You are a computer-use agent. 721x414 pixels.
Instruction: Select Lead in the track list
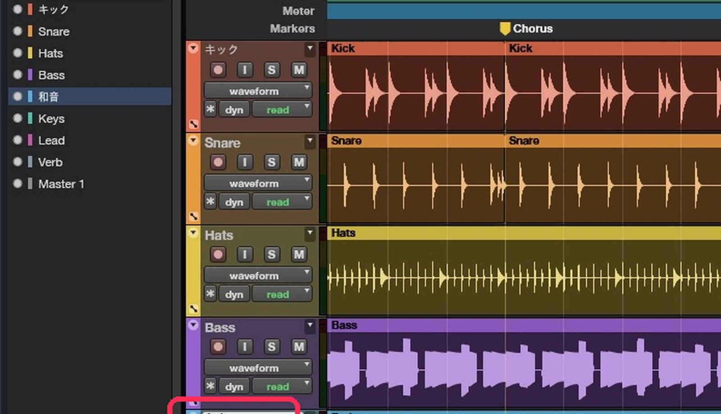(51, 140)
